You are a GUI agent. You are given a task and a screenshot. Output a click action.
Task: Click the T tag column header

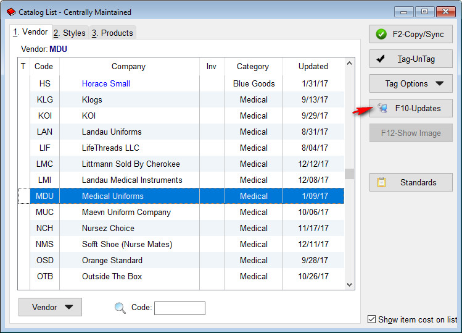(x=23, y=67)
